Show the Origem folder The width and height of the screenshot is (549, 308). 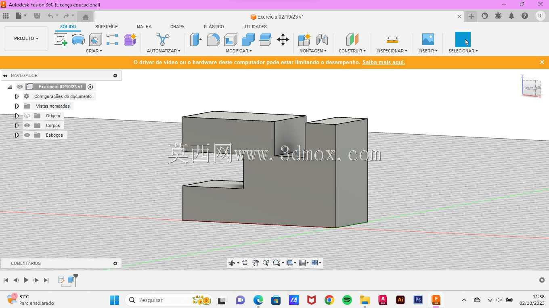(27, 116)
